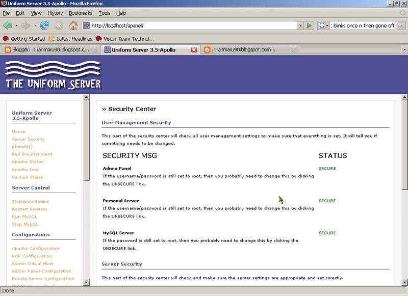Click the Shutdown Server link
Viewport: 408px width, 296px height.
tap(30, 201)
